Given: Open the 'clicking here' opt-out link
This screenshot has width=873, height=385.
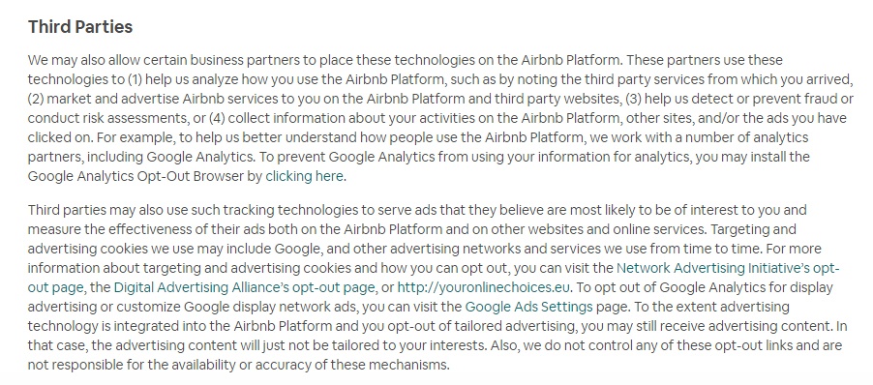Looking at the screenshot, I should 304,177.
